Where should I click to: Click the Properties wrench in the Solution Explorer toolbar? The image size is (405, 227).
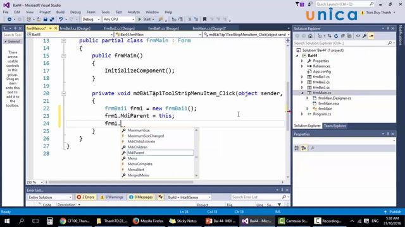pos(364,36)
